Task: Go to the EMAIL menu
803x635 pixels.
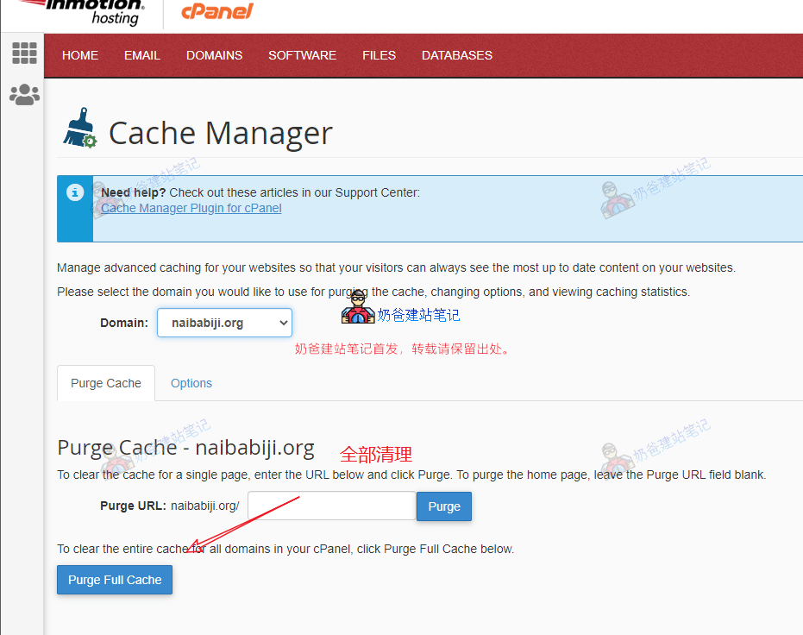Action: click(142, 55)
